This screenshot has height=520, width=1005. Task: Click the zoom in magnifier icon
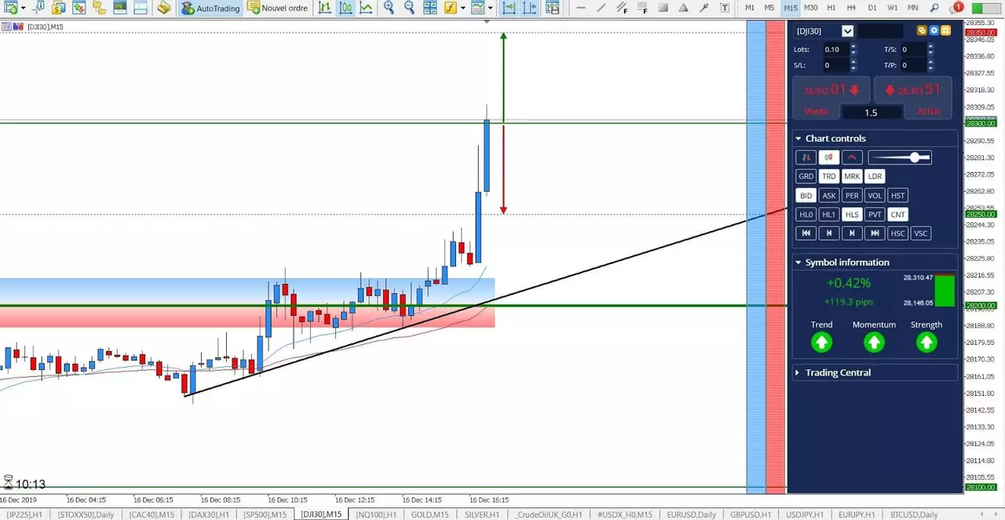389,8
